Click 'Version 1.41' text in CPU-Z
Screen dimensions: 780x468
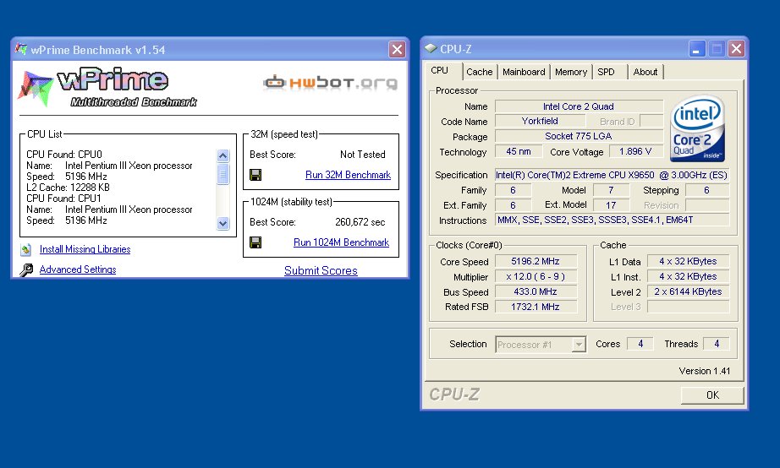pos(705,371)
